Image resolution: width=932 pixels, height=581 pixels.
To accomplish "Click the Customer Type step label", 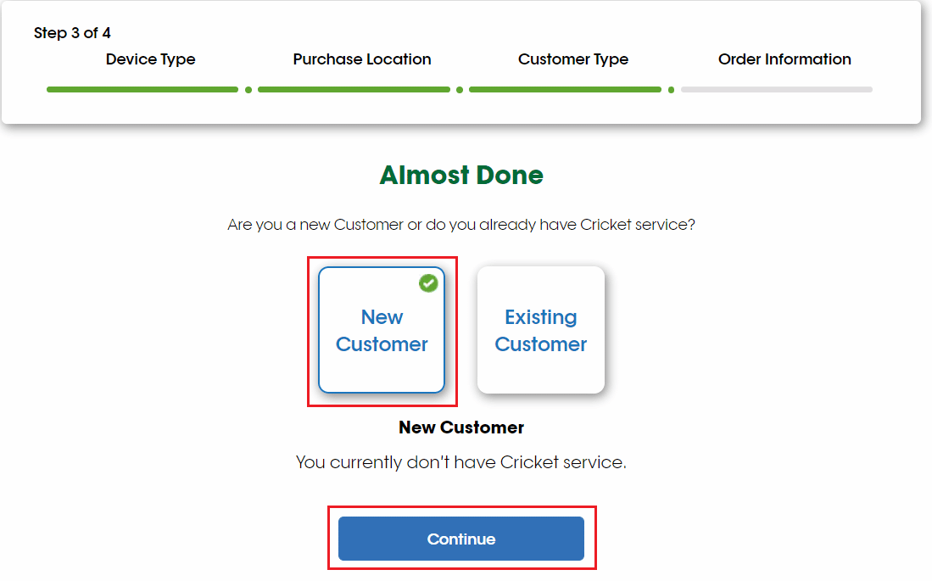I will [573, 59].
